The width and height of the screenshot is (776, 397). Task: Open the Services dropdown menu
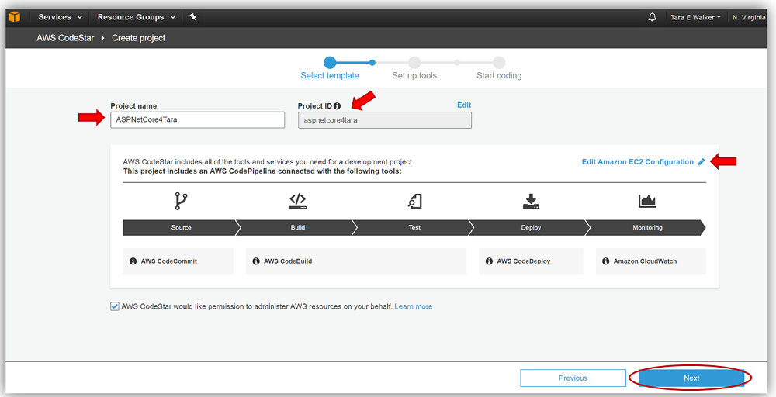point(60,17)
